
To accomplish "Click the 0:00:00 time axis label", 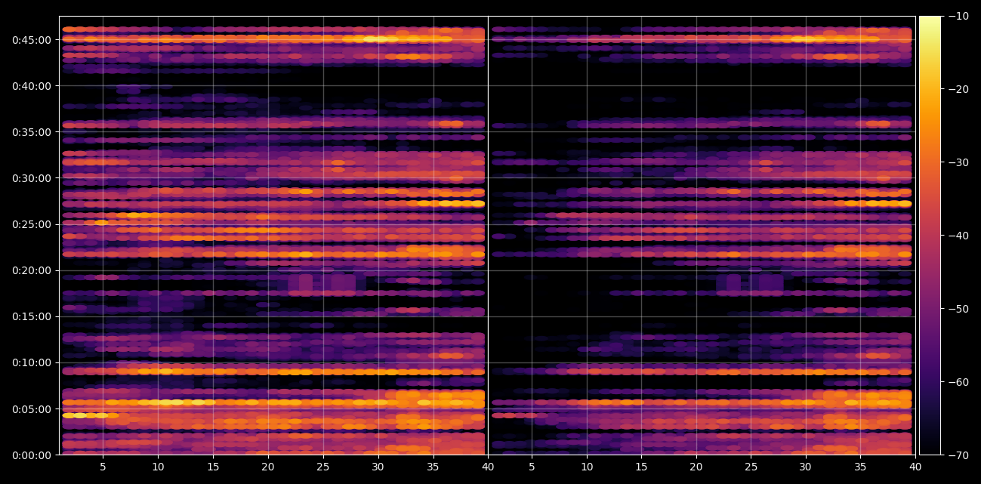I will pos(32,455).
